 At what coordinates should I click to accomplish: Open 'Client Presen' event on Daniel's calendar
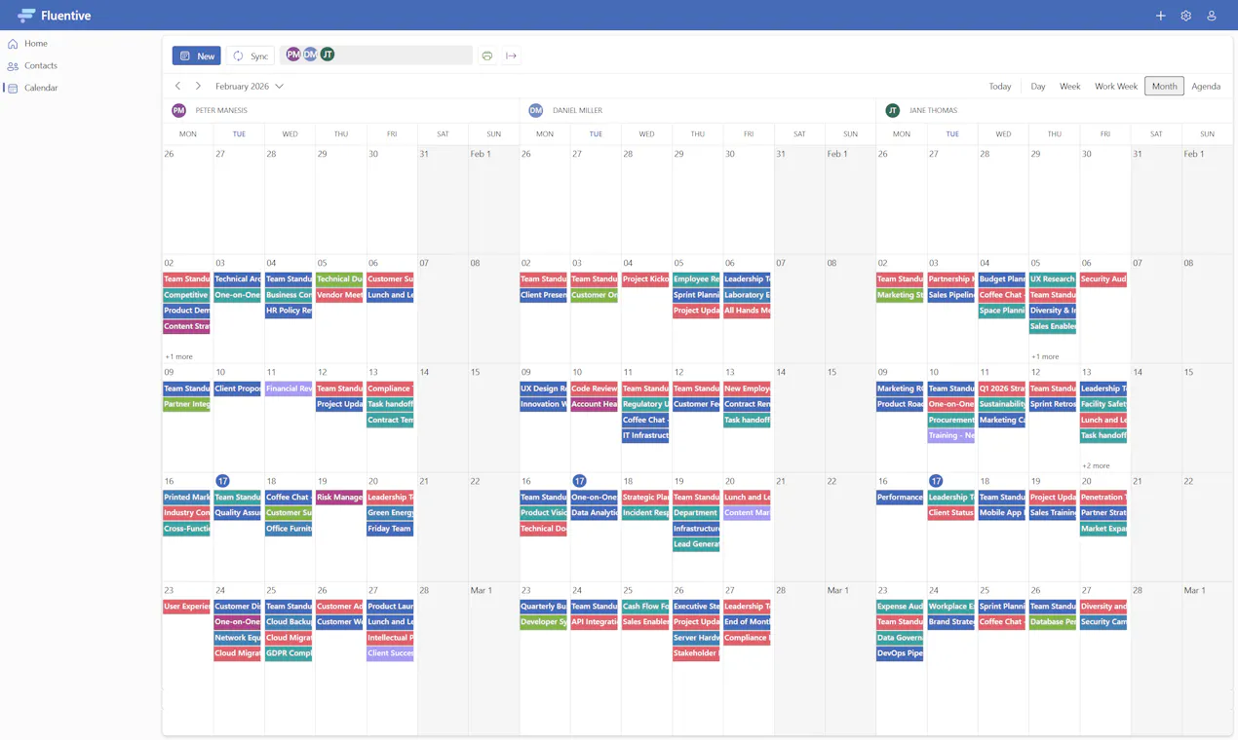coord(543,295)
